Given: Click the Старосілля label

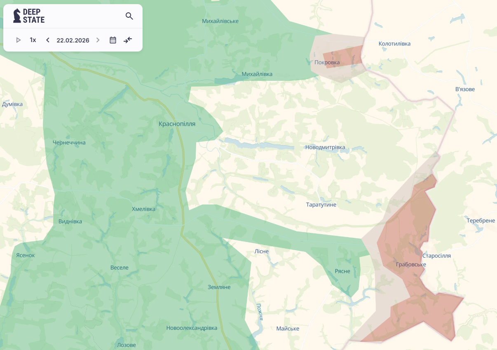Looking at the screenshot, I should click(436, 256).
